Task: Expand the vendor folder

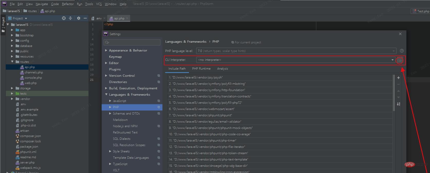Action: 12,99
